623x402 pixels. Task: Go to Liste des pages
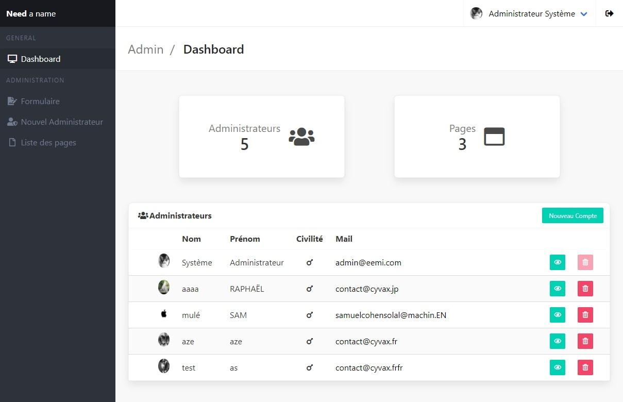[x=48, y=142]
